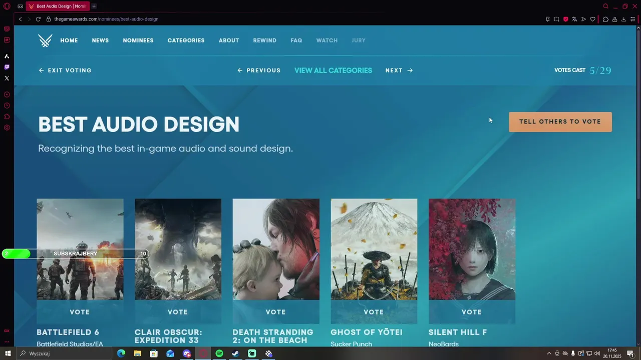Click the BATTLEFIELD 6 title text

[68, 332]
